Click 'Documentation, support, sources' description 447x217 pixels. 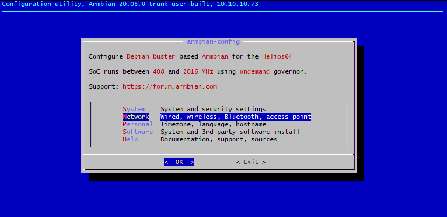(x=219, y=139)
